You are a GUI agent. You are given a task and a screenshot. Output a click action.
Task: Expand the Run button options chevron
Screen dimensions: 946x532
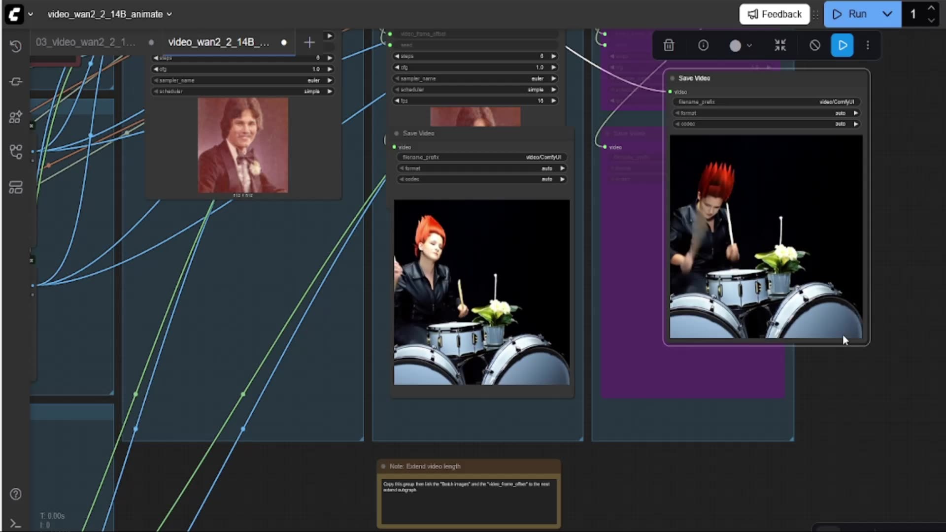coord(887,14)
